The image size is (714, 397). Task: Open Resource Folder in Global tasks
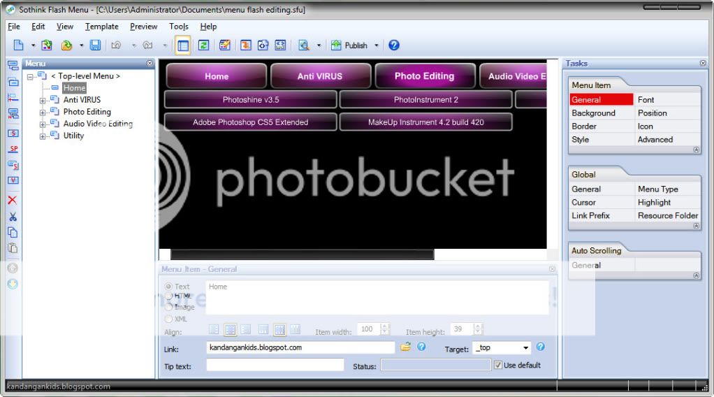point(667,215)
